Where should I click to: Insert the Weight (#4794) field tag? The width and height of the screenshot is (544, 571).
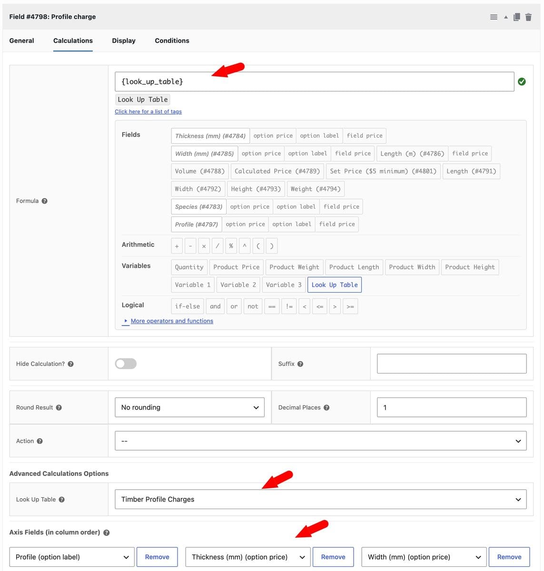(x=316, y=189)
